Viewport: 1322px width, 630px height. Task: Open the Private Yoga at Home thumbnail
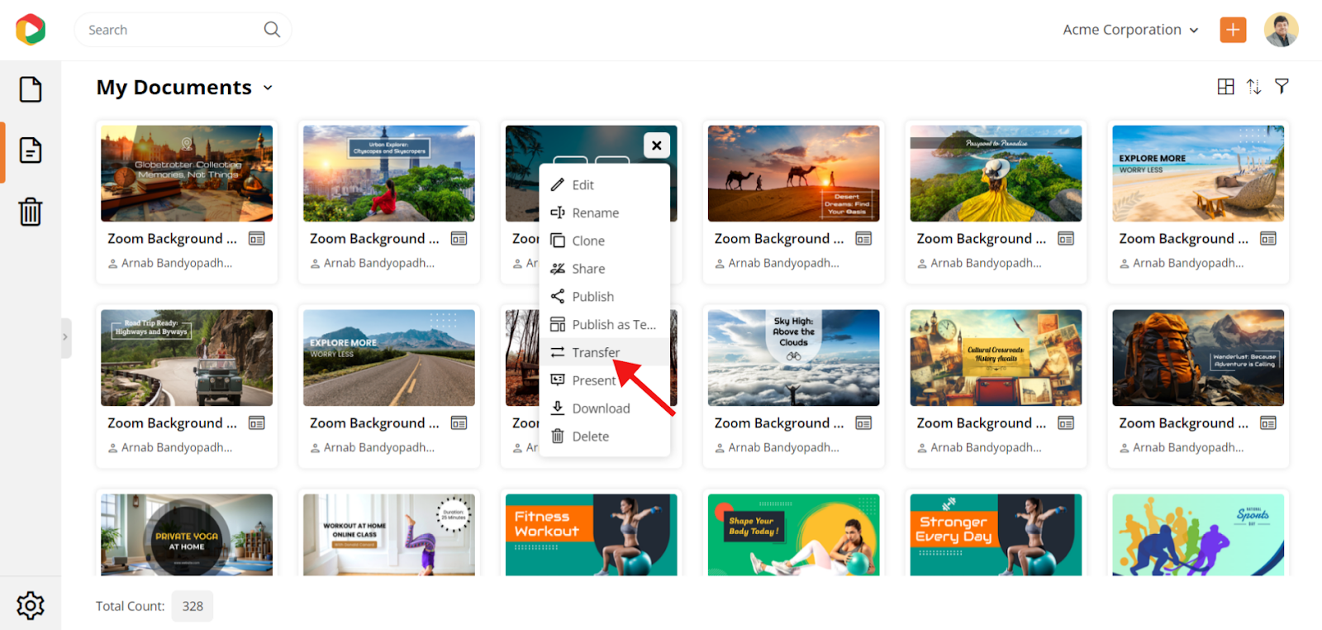(187, 535)
